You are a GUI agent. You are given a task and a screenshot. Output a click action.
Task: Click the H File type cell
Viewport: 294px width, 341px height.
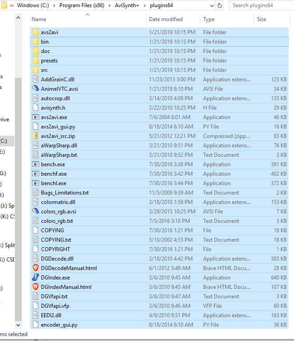tap(210, 108)
